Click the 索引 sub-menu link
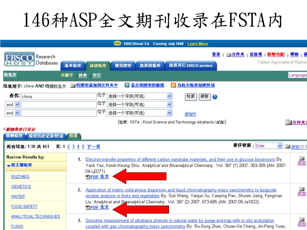 tap(97, 75)
